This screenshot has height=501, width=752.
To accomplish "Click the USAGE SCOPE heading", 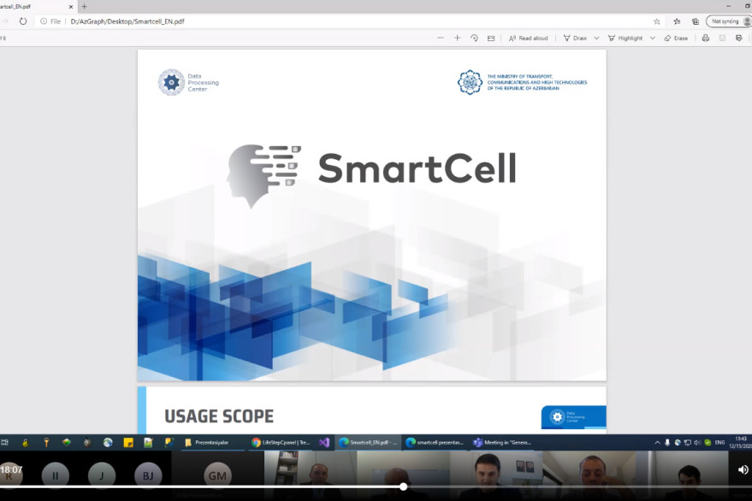I will pyautogui.click(x=219, y=416).
